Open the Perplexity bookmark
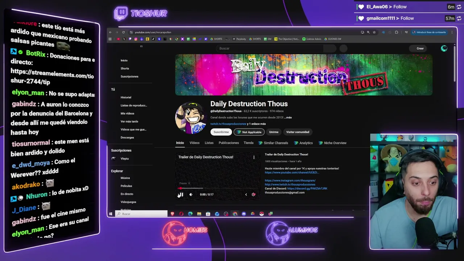The width and height of the screenshot is (464, 261). tap(239, 39)
